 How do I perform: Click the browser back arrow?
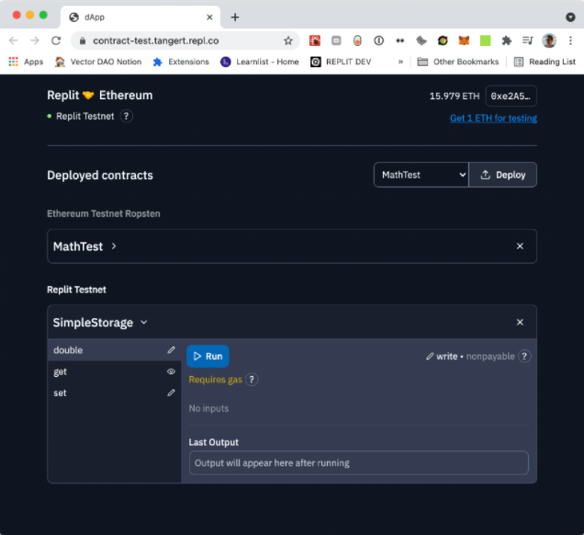pos(14,40)
